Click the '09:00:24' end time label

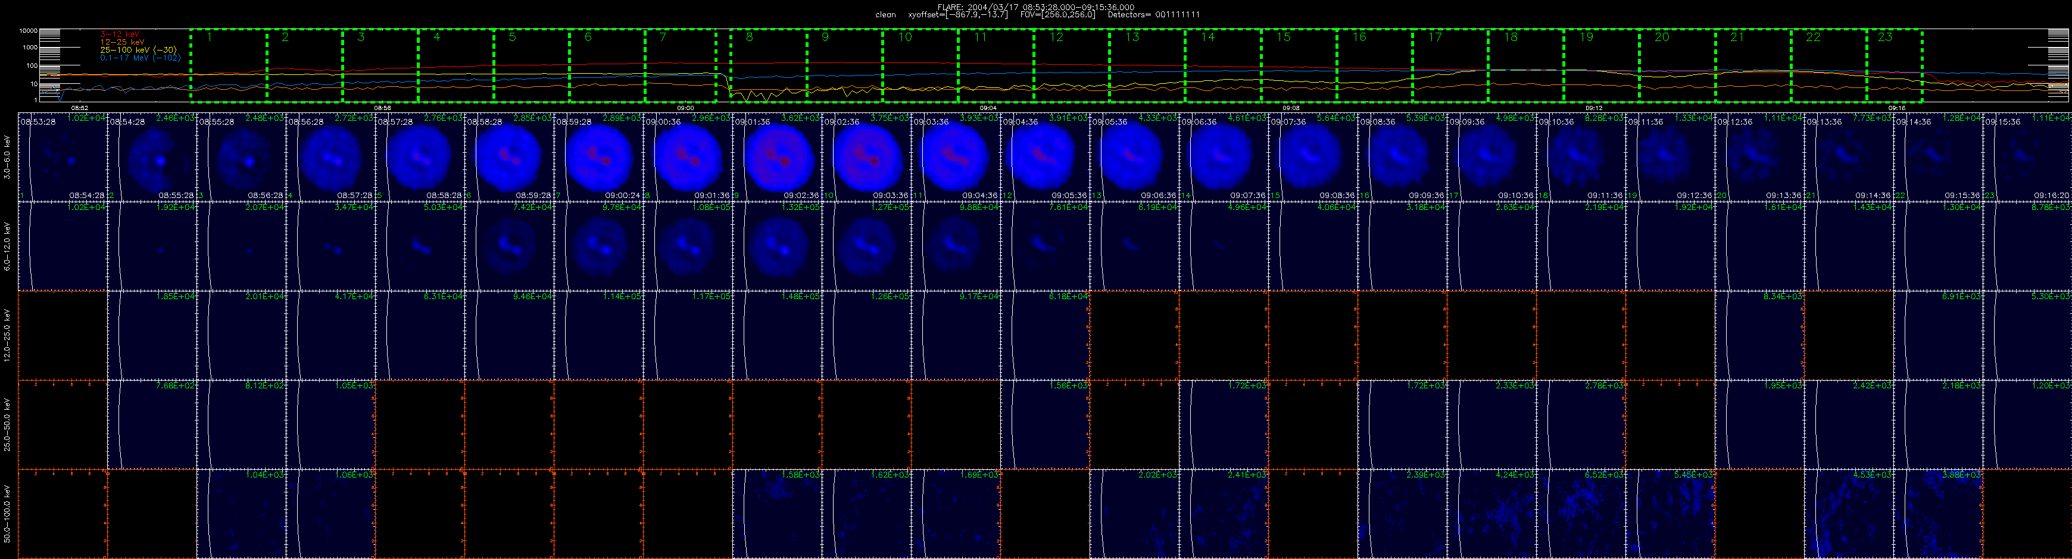(623, 195)
